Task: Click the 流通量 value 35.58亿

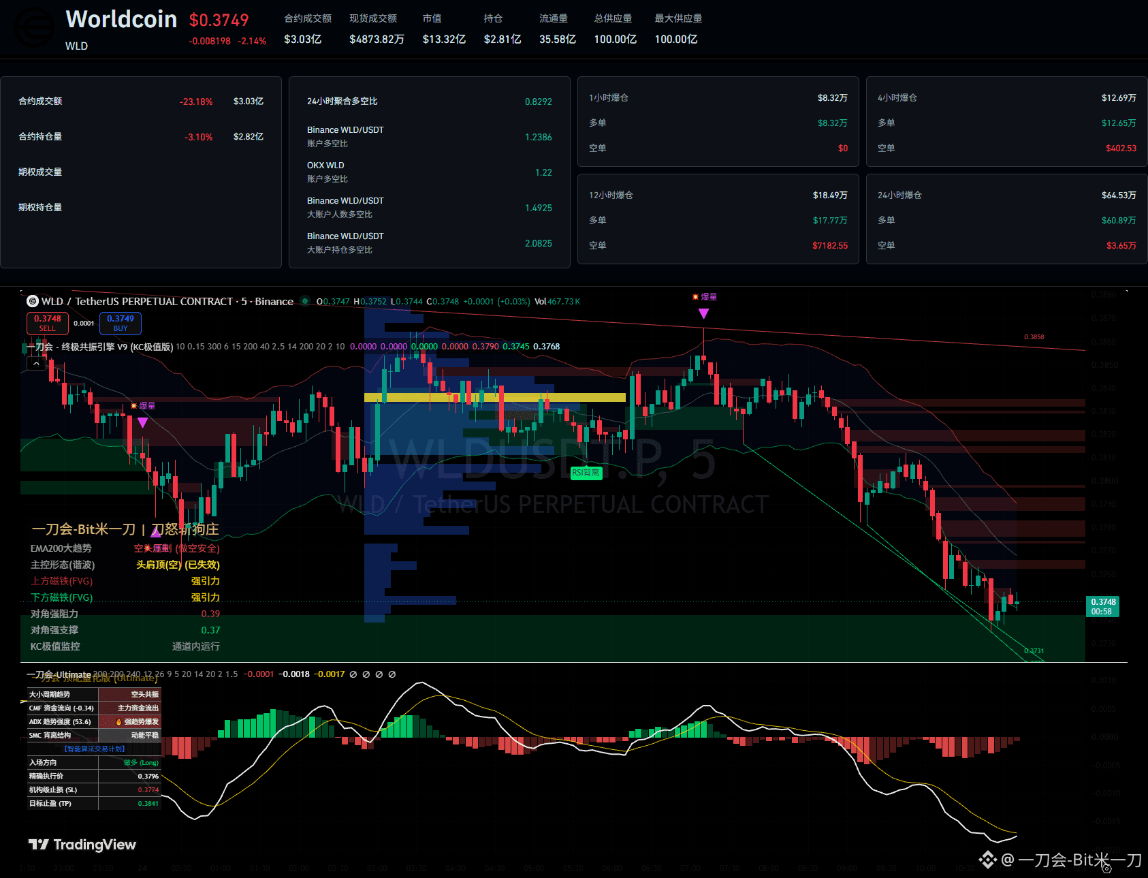Action: click(558, 40)
